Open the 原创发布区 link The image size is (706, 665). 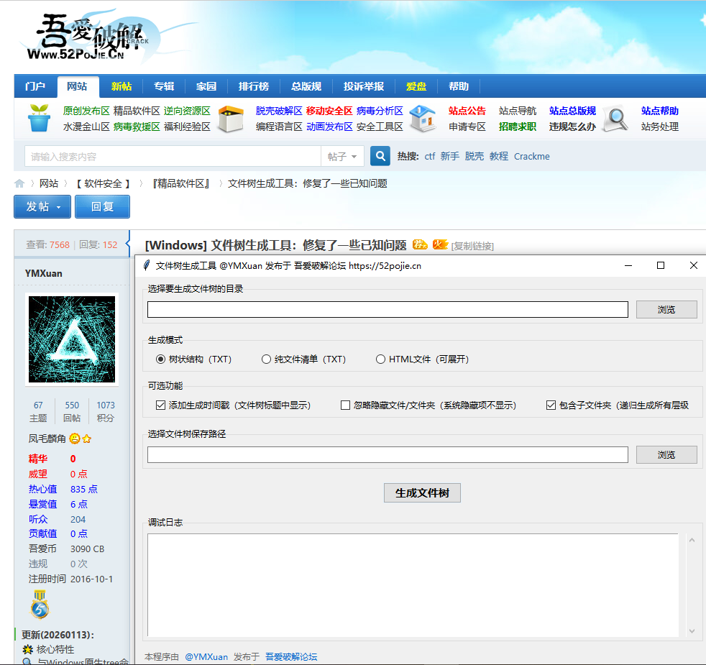[x=86, y=111]
